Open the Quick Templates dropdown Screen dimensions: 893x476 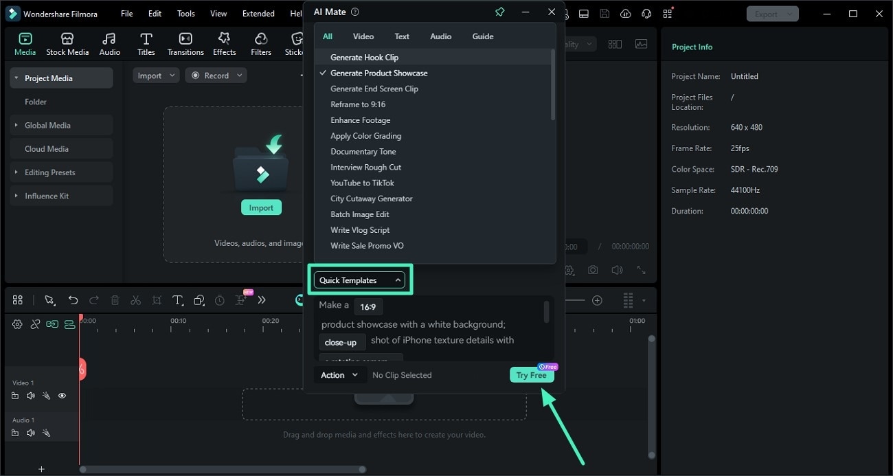(x=359, y=280)
